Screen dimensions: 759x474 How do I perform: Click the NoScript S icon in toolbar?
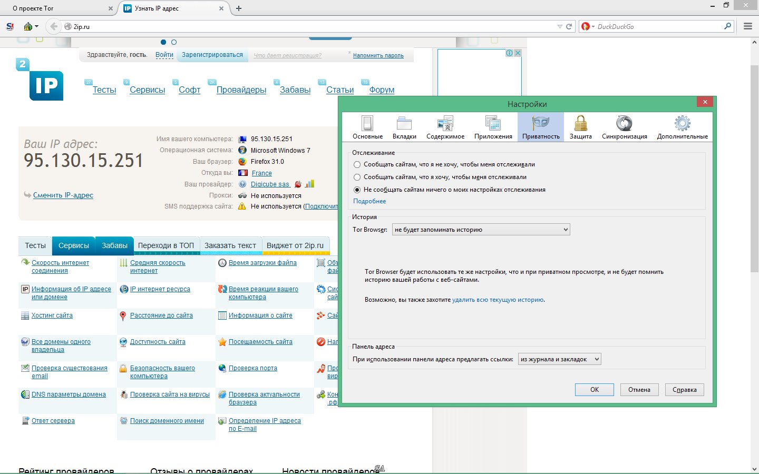pos(9,26)
